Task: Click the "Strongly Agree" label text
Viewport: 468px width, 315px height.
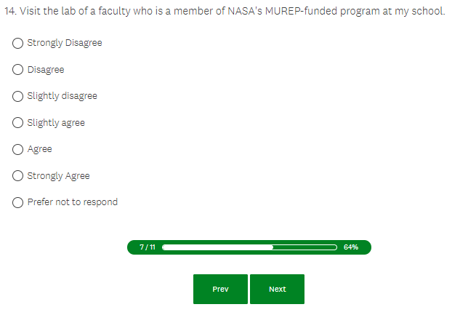Action: pos(59,176)
